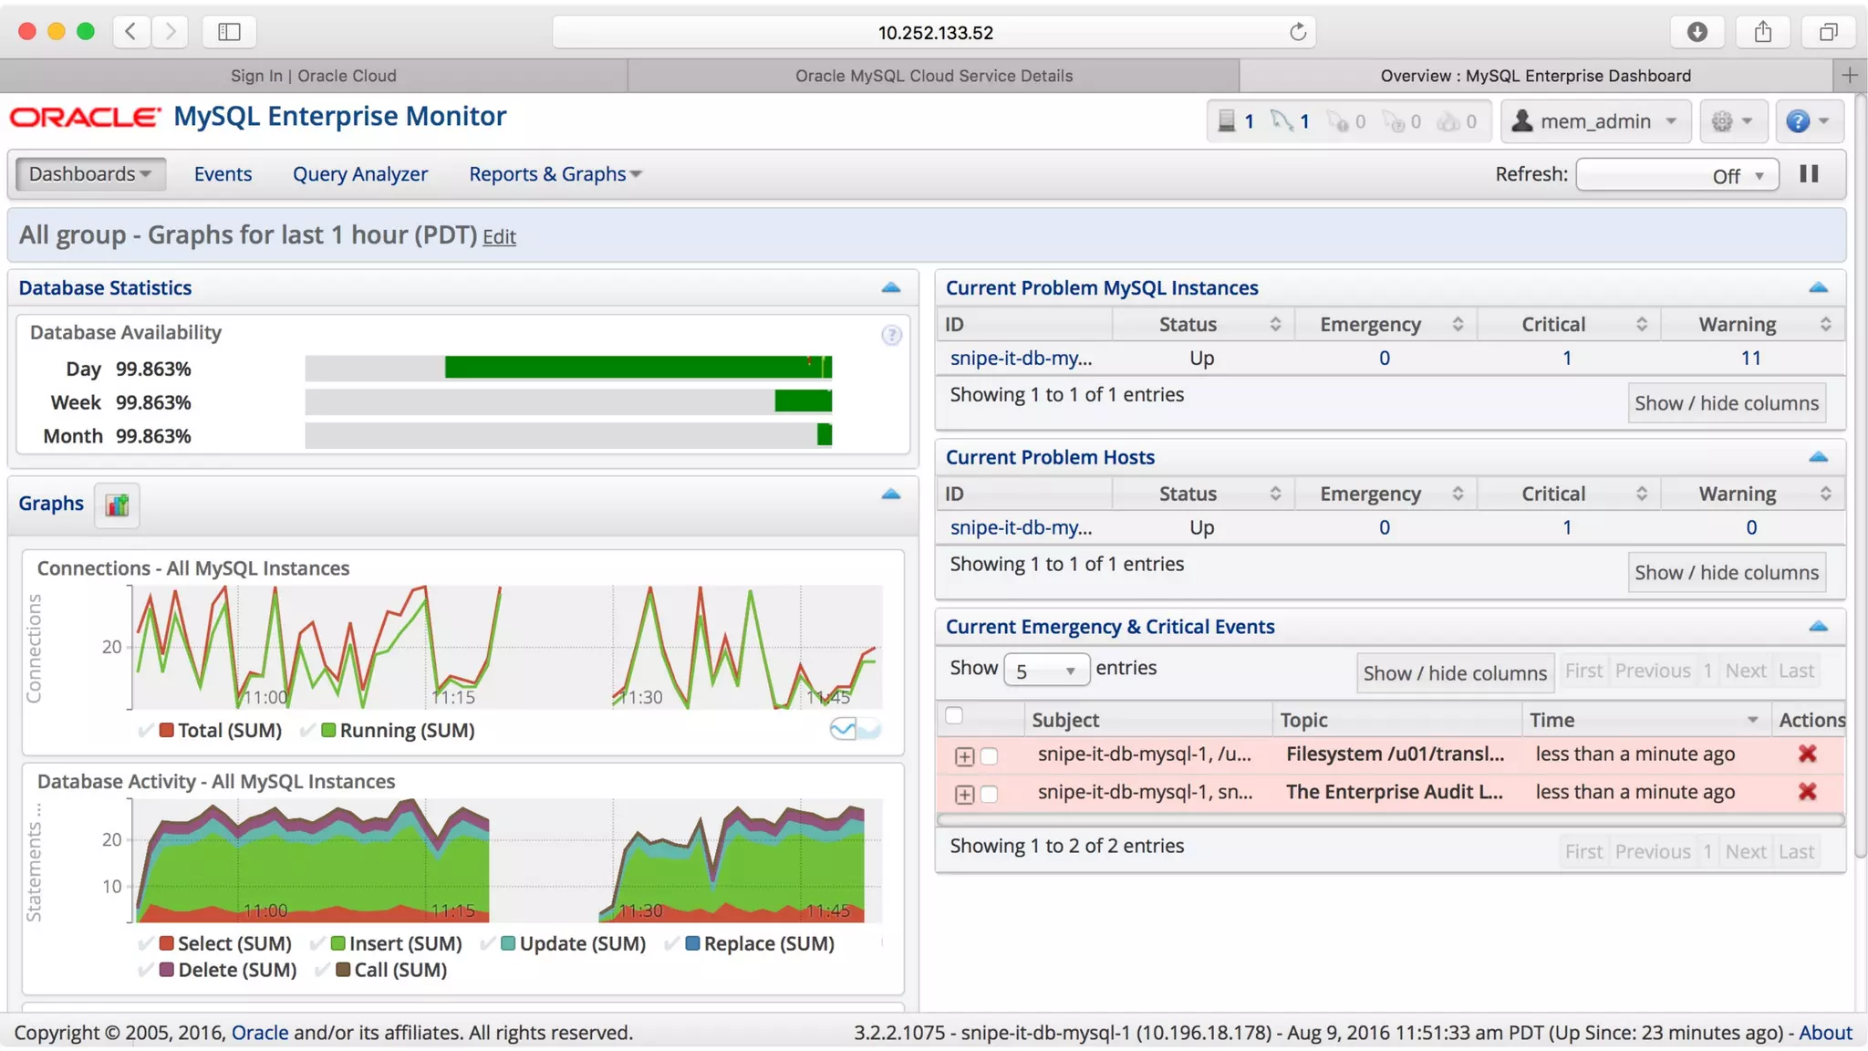Screen dimensions: 1868x1051
Task: Check the Filesystem event row checkbox
Action: point(989,755)
